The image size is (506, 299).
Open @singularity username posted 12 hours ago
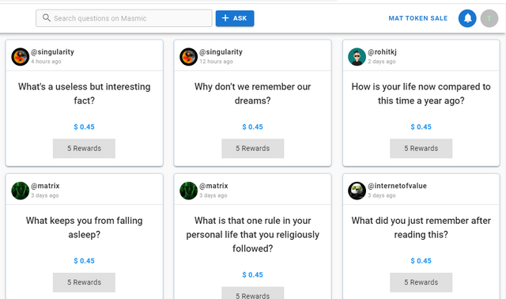pos(221,52)
